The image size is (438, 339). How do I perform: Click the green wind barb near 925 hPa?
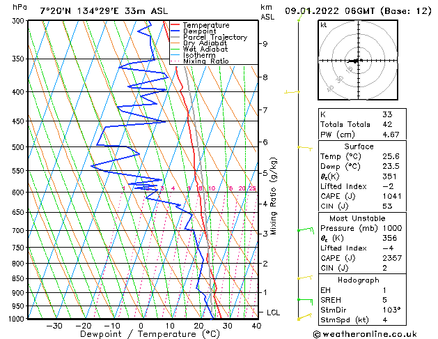point(305,301)
